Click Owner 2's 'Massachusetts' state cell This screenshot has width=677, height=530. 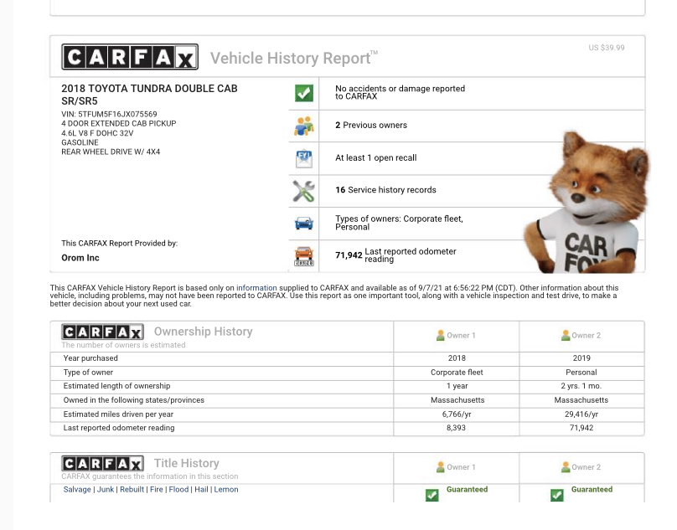(581, 400)
